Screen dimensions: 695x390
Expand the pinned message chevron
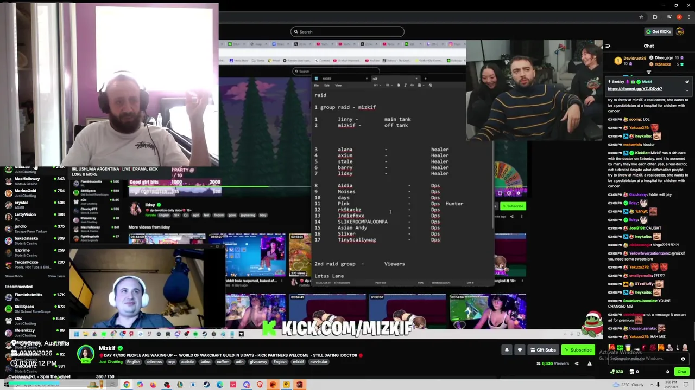pos(687,90)
